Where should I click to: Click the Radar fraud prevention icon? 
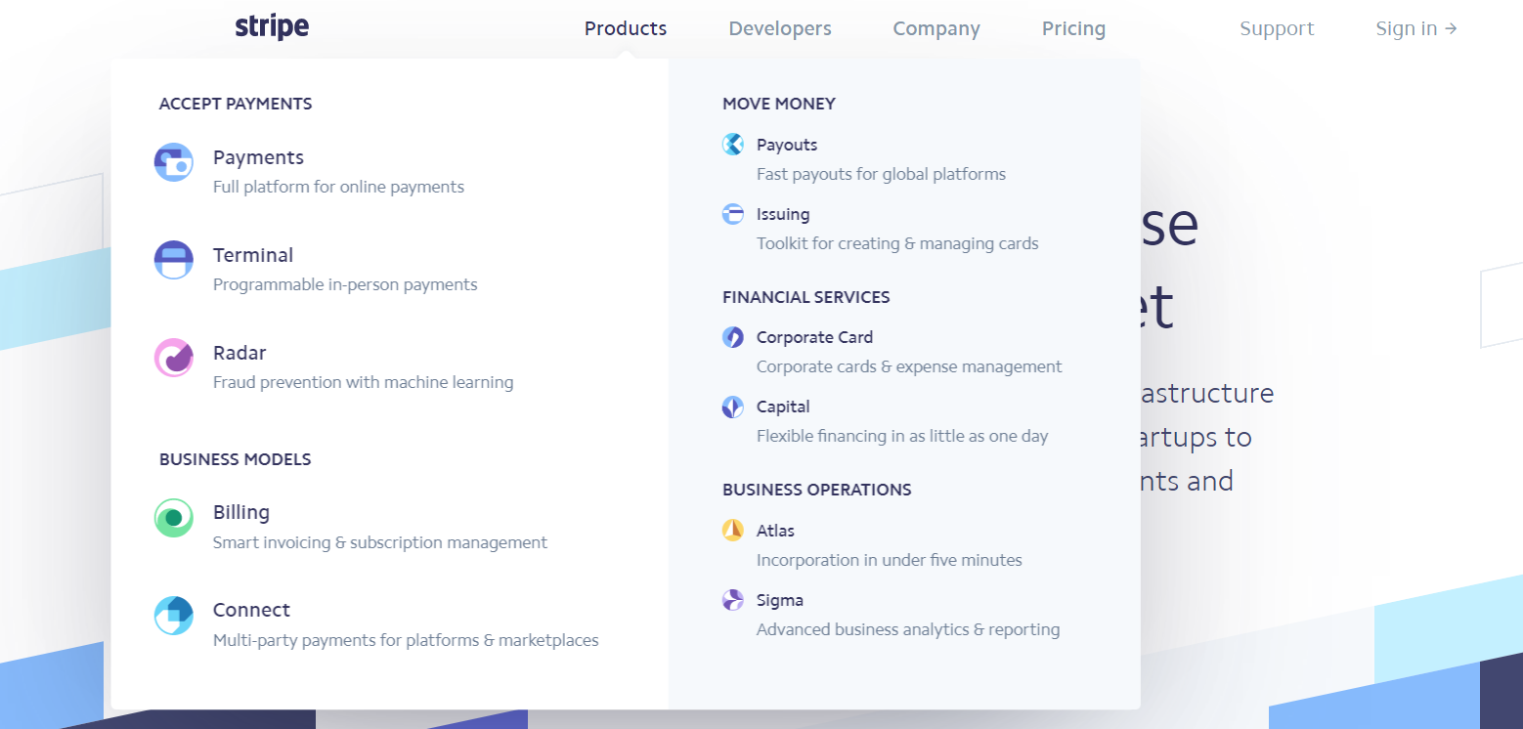click(x=174, y=358)
